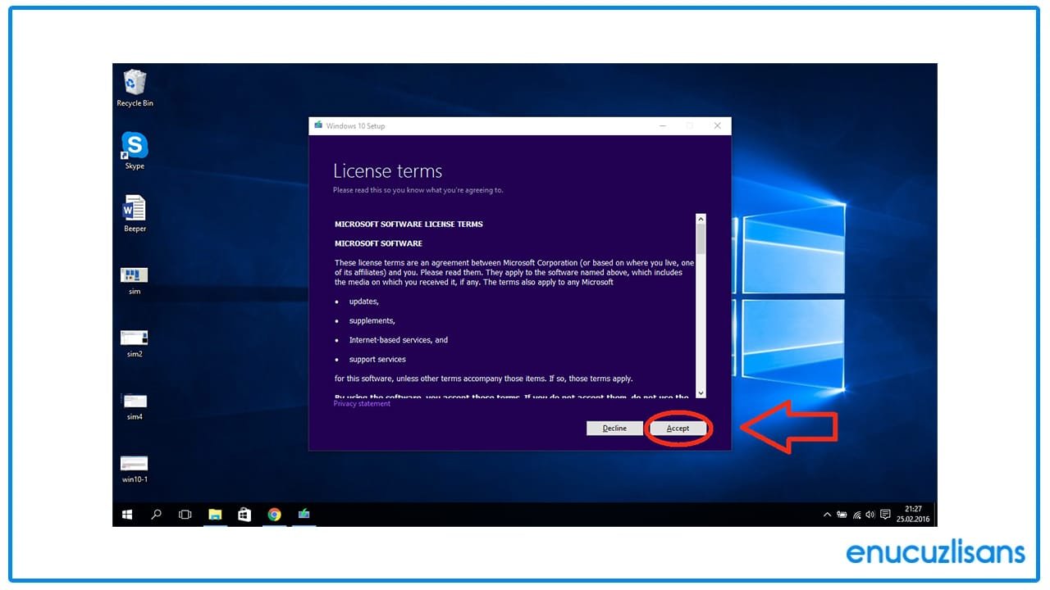1050x590 pixels.
Task: Open the Store app on taskbar
Action: 244,515
